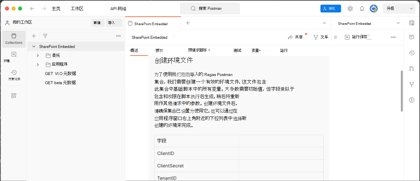This screenshot has width=420, height=181.
Task: Click the 叉车 (Fork) button
Action: point(321,37)
